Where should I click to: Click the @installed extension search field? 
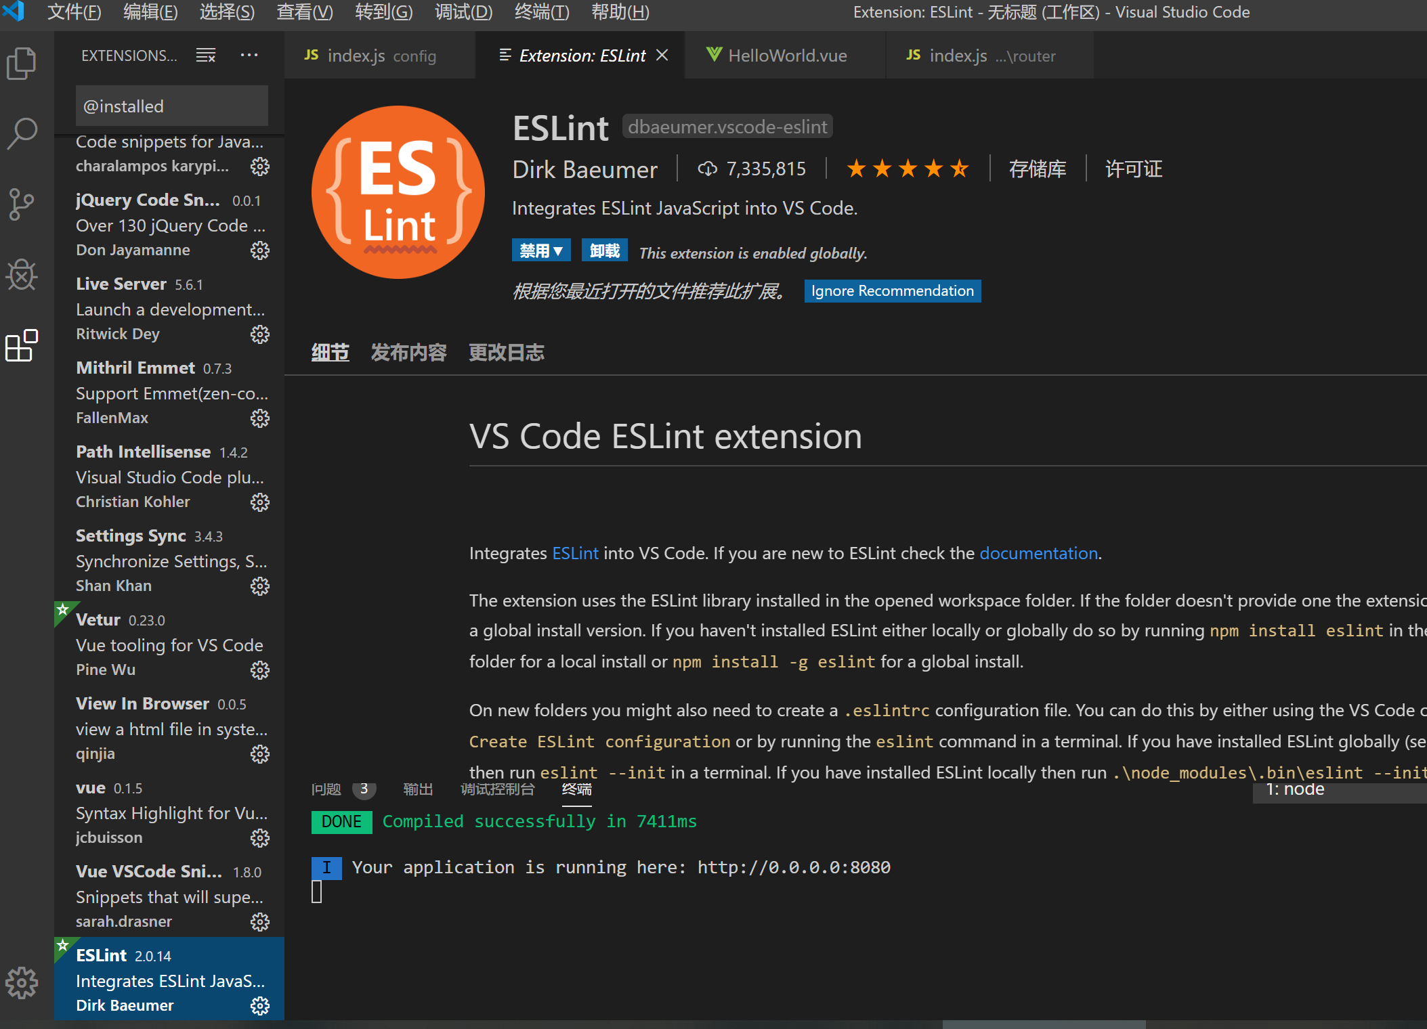tap(172, 106)
